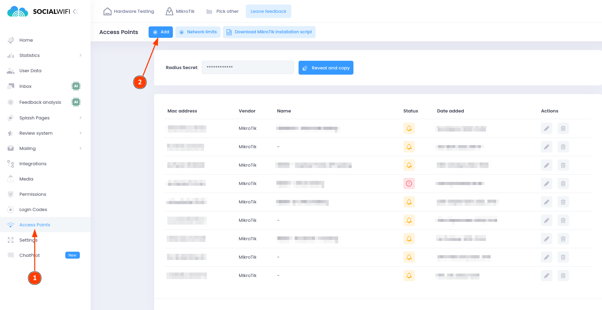Collapse sidebar using double chevron icon
The width and height of the screenshot is (602, 310).
75,11
